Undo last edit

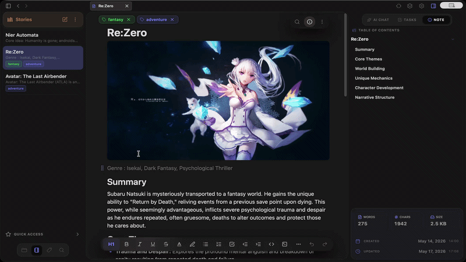pyautogui.click(x=312, y=244)
